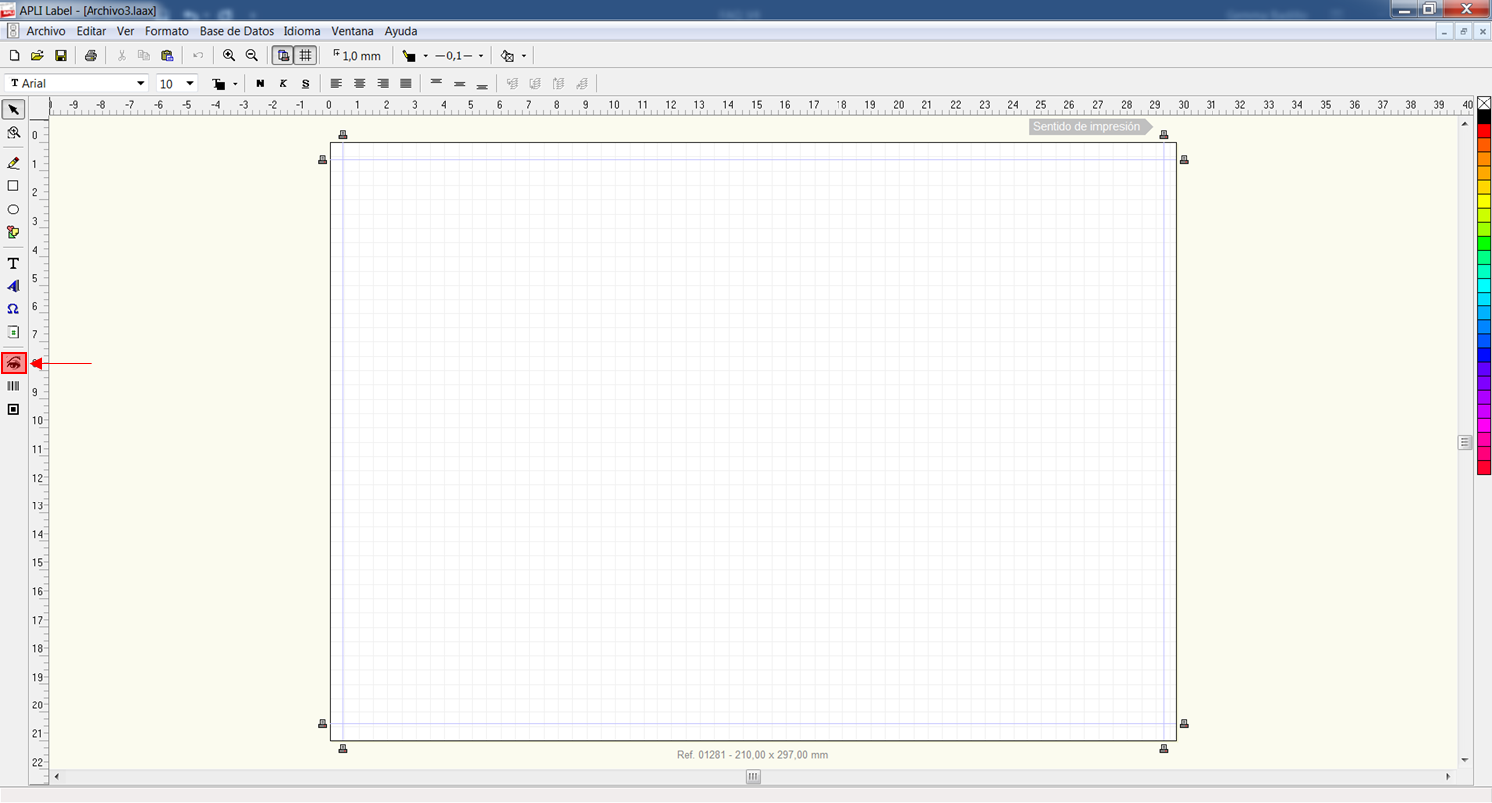The width and height of the screenshot is (1492, 803).
Task: Open the Arial font name dropdown
Action: tap(140, 83)
